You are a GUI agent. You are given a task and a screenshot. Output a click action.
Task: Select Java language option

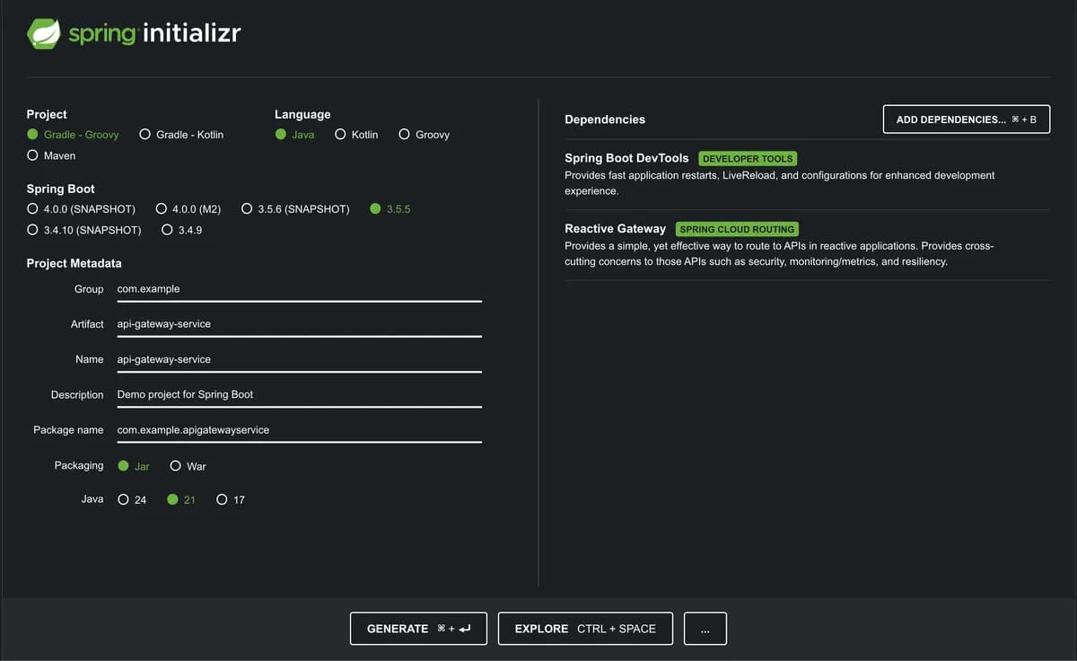click(x=294, y=135)
